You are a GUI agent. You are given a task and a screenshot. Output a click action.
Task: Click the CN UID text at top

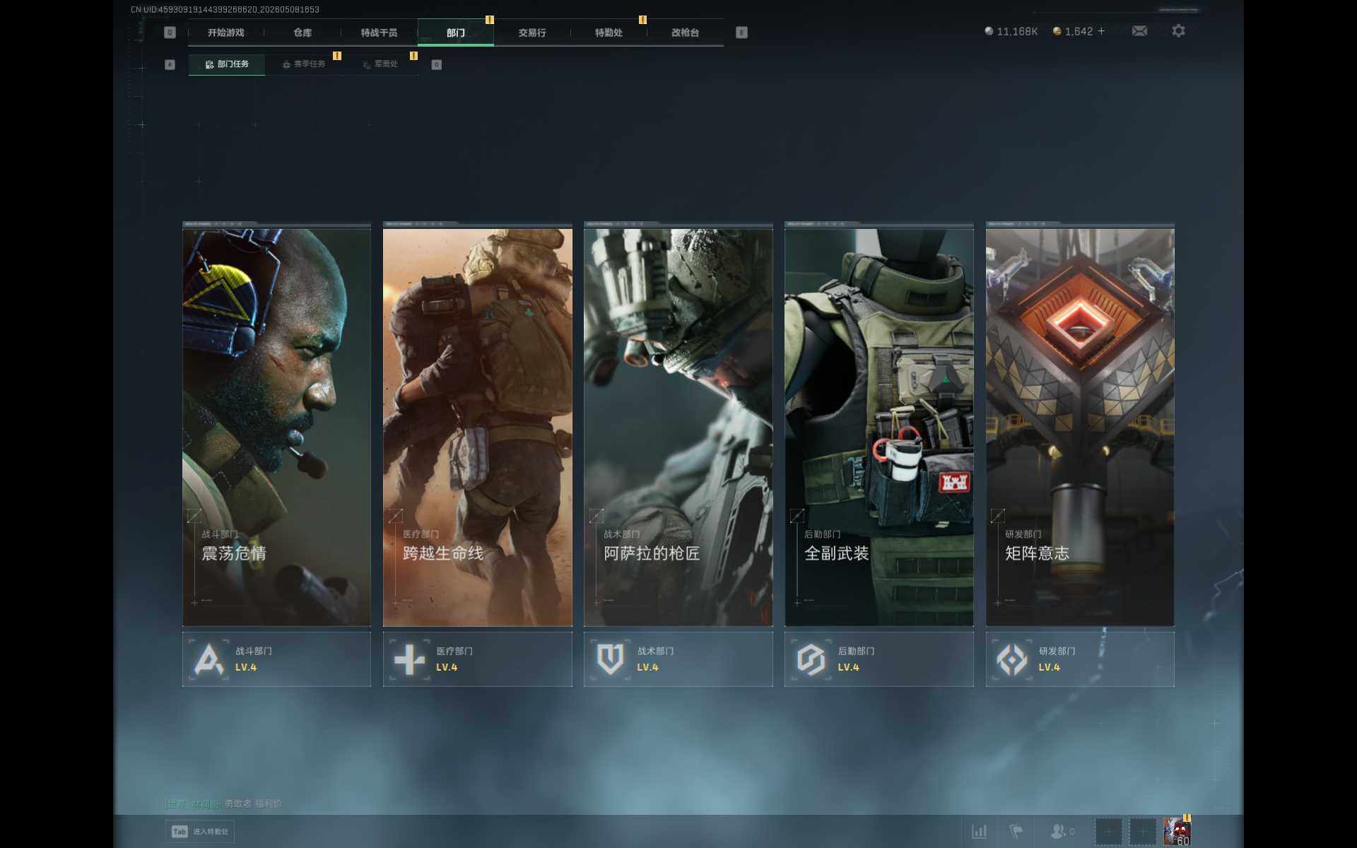(x=225, y=9)
